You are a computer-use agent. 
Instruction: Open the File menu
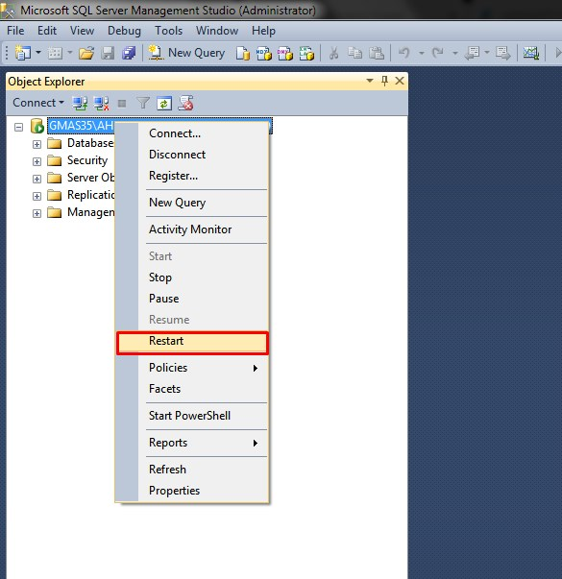[15, 31]
